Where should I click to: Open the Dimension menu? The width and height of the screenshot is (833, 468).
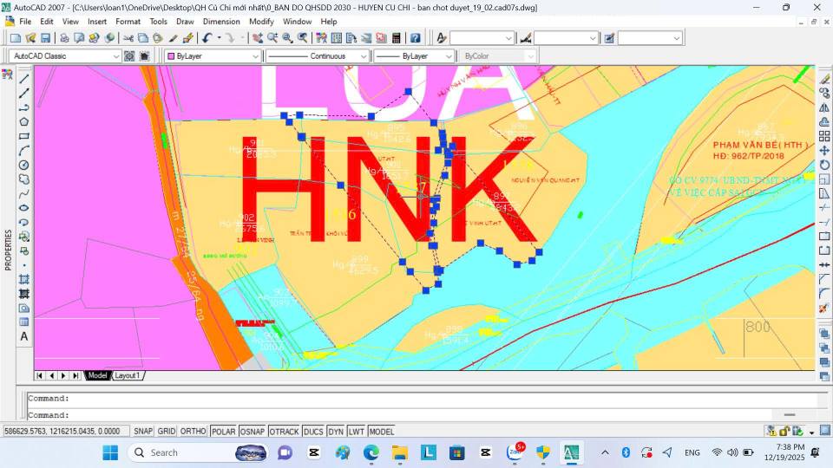point(221,21)
